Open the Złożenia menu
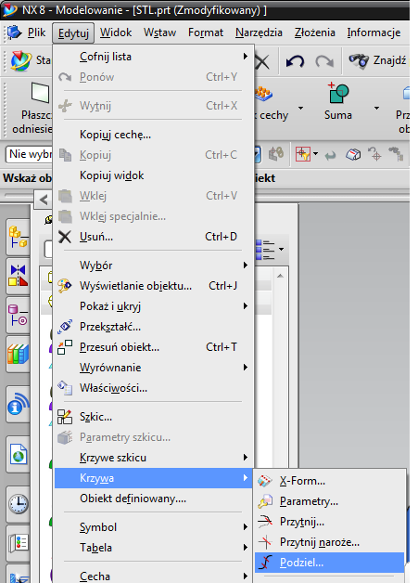 pyautogui.click(x=315, y=32)
